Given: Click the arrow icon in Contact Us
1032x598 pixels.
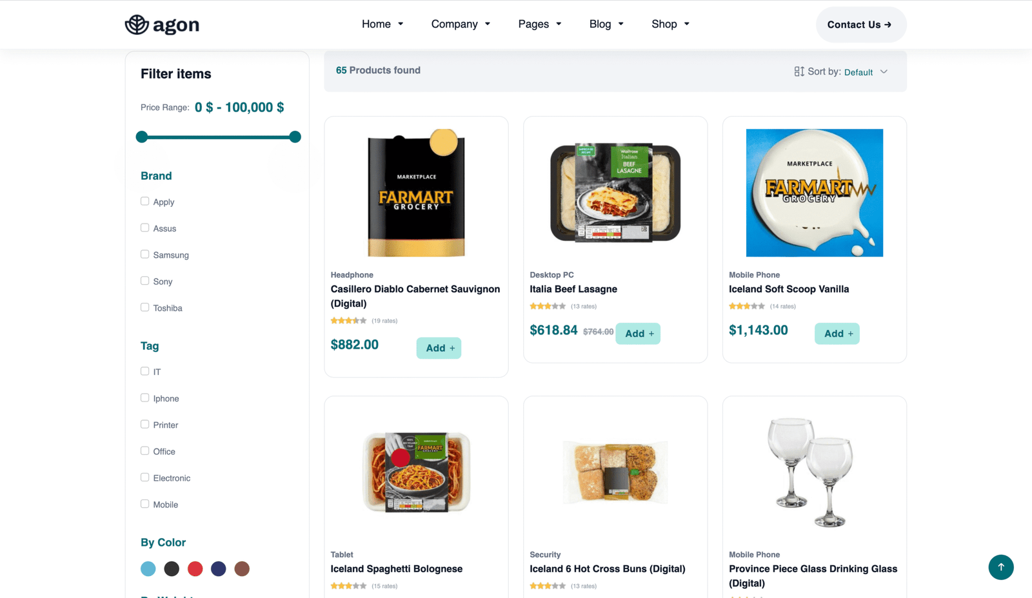Looking at the screenshot, I should pos(888,24).
